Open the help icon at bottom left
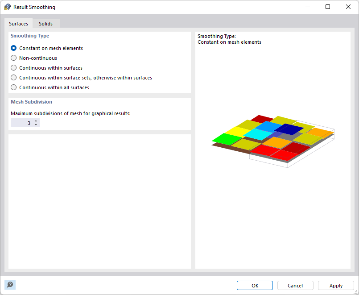 (x=10, y=285)
